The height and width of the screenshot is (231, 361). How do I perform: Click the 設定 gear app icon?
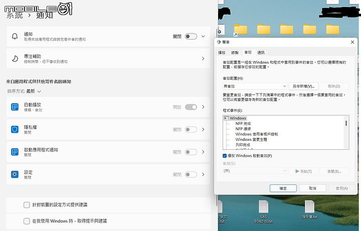[15, 174]
